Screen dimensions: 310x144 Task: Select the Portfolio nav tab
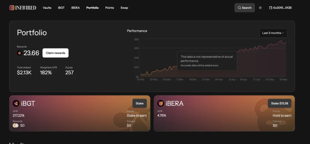93,8
